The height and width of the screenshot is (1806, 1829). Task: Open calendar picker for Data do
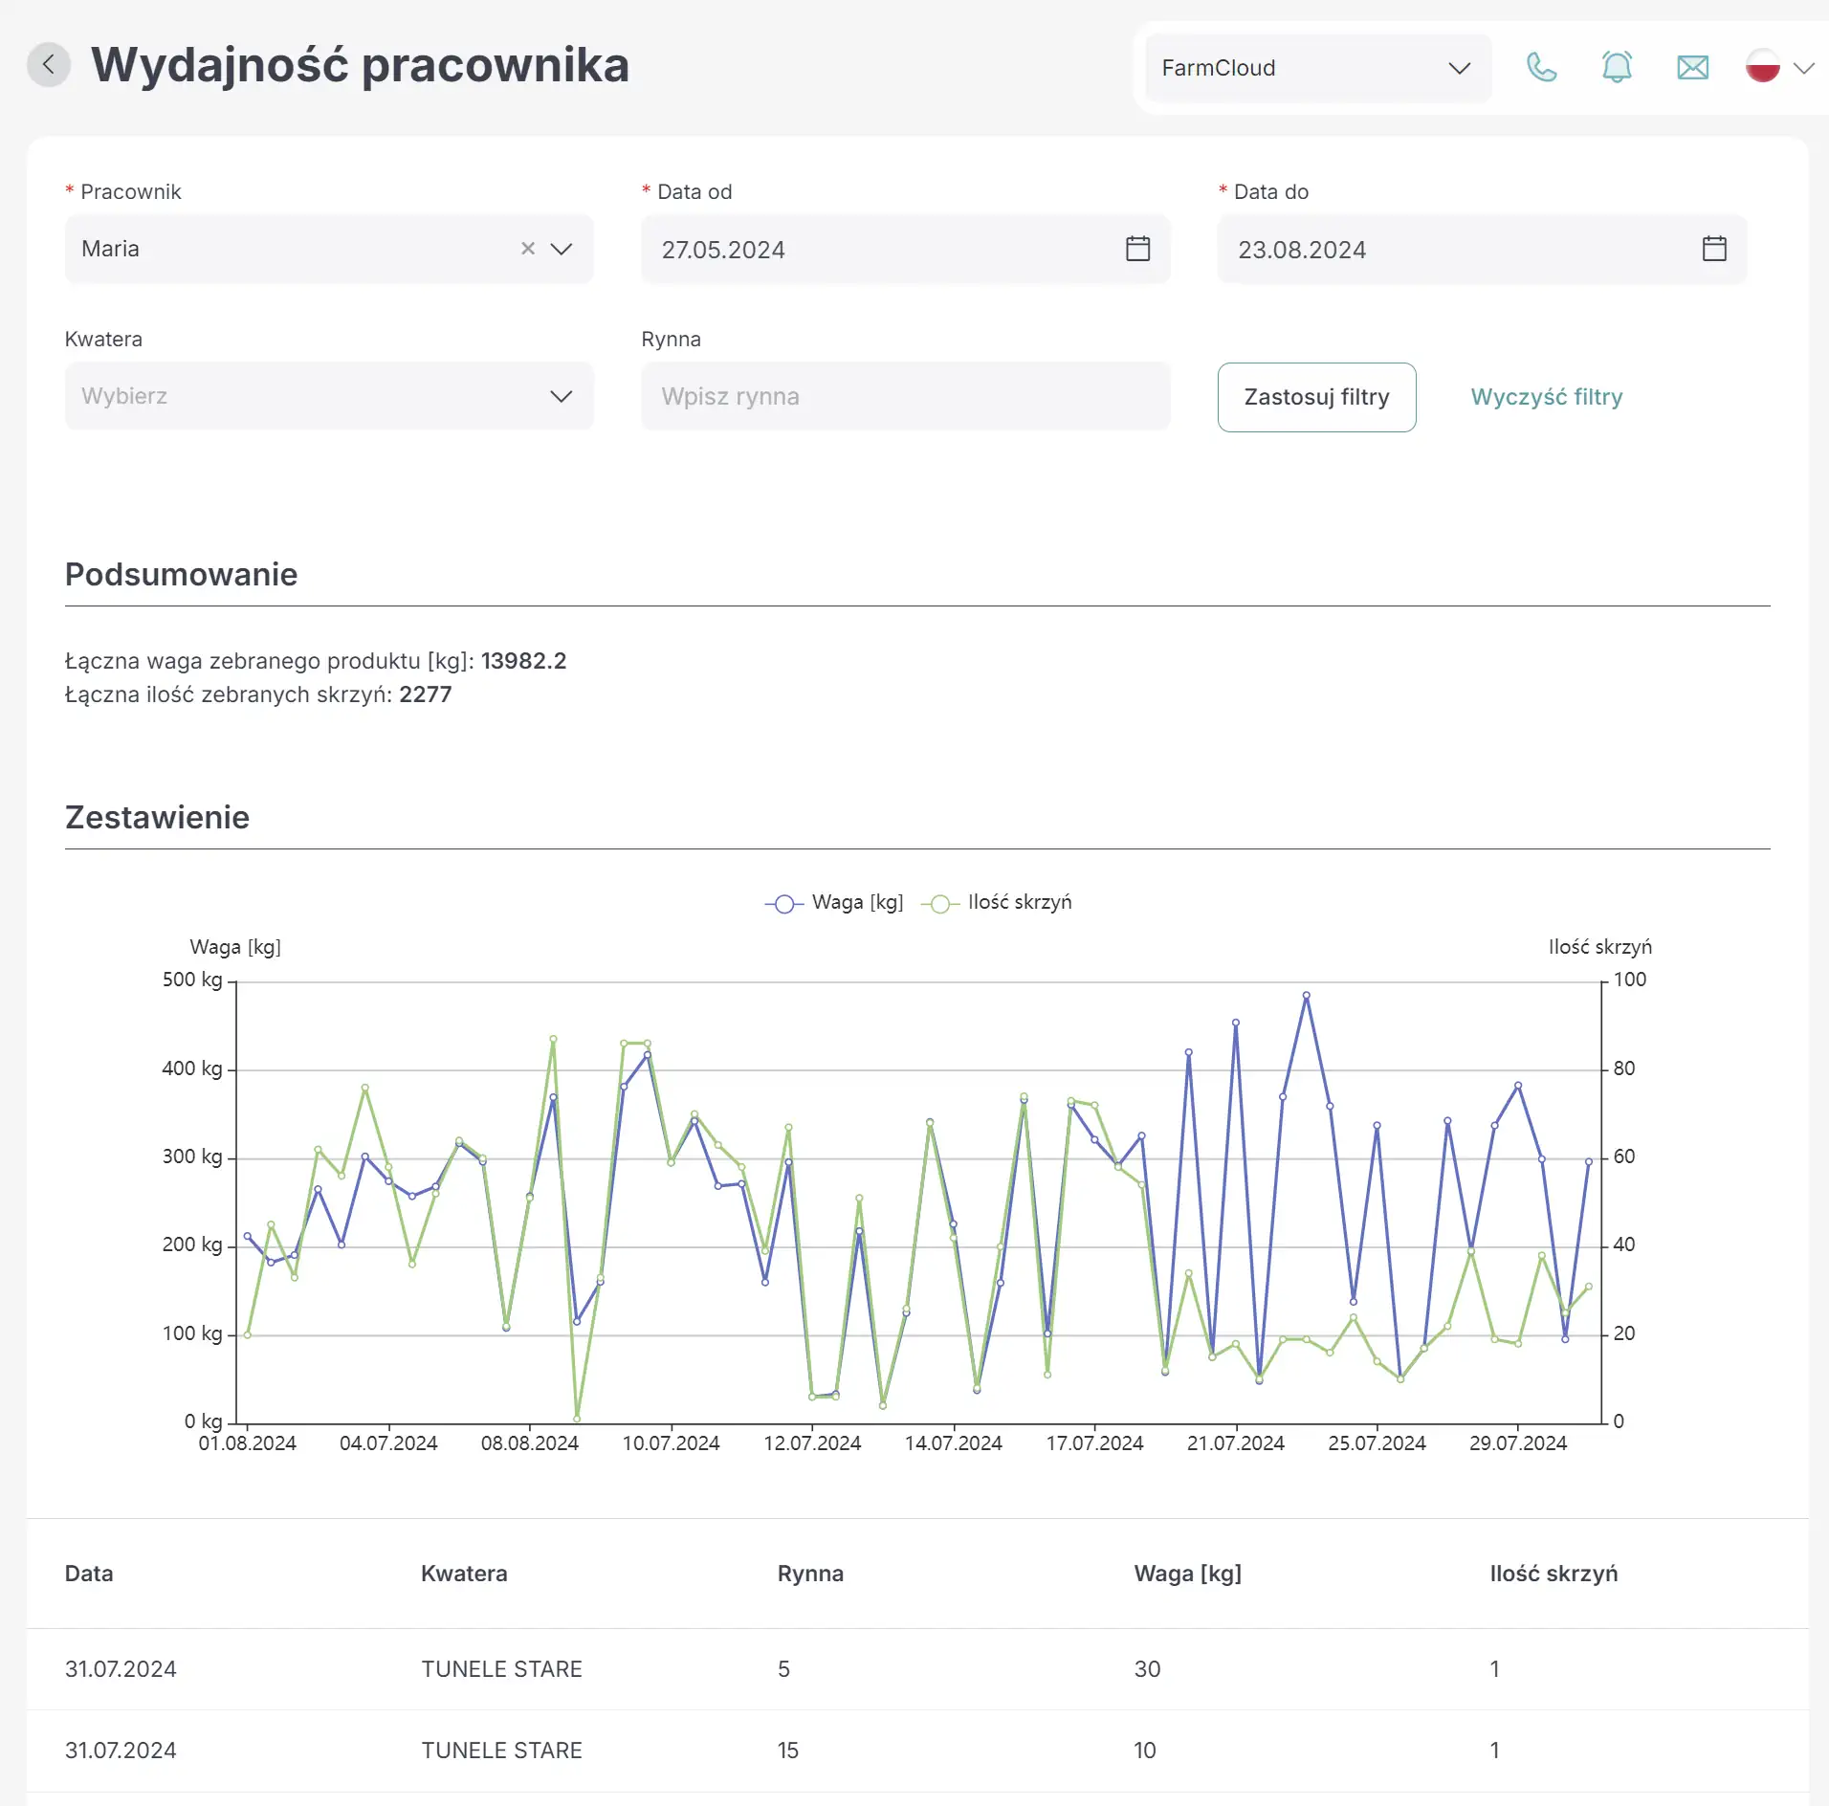(1714, 249)
